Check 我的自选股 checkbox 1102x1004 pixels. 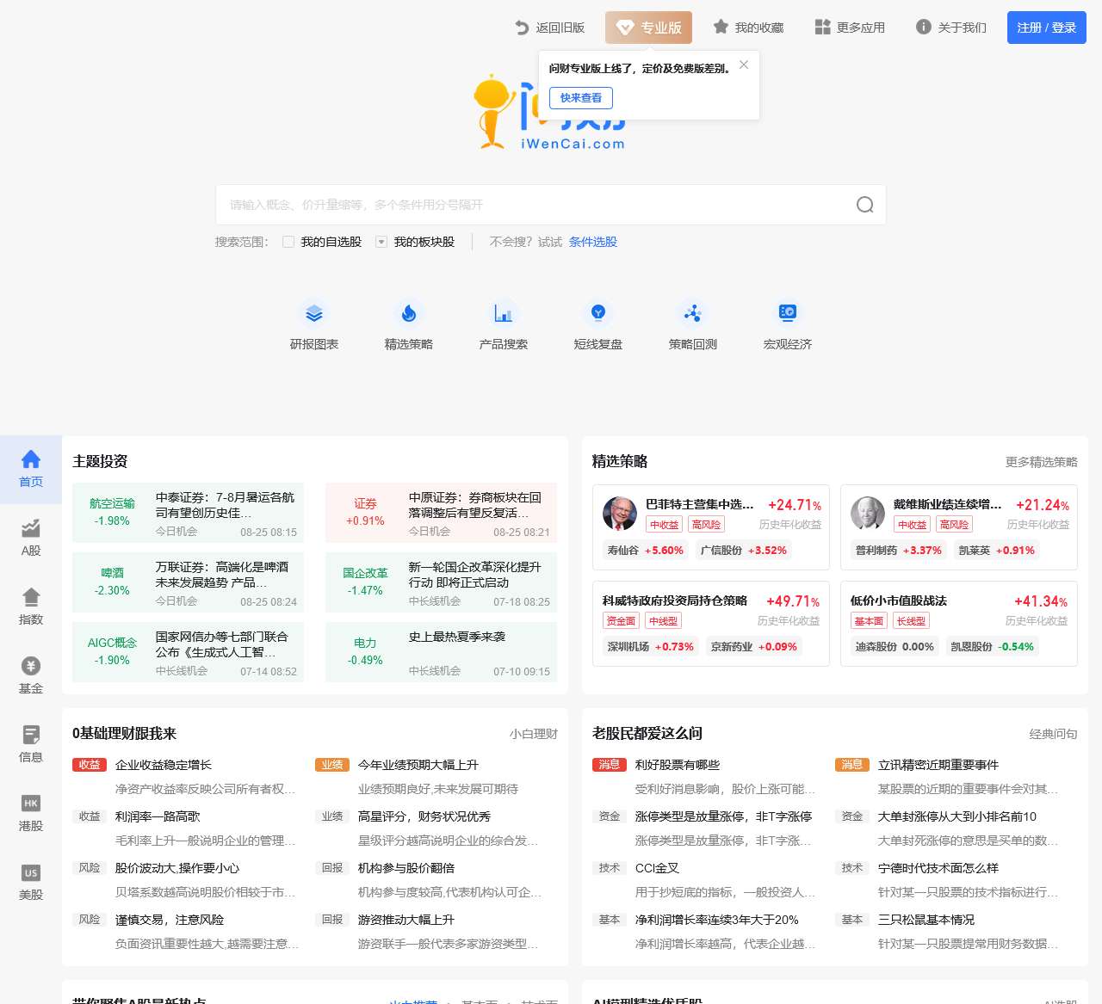(288, 242)
